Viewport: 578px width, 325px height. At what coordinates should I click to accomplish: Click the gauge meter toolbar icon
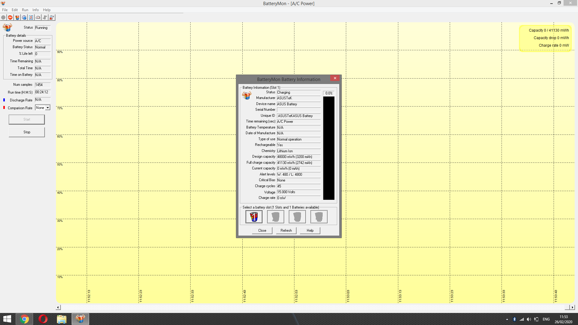(x=38, y=17)
